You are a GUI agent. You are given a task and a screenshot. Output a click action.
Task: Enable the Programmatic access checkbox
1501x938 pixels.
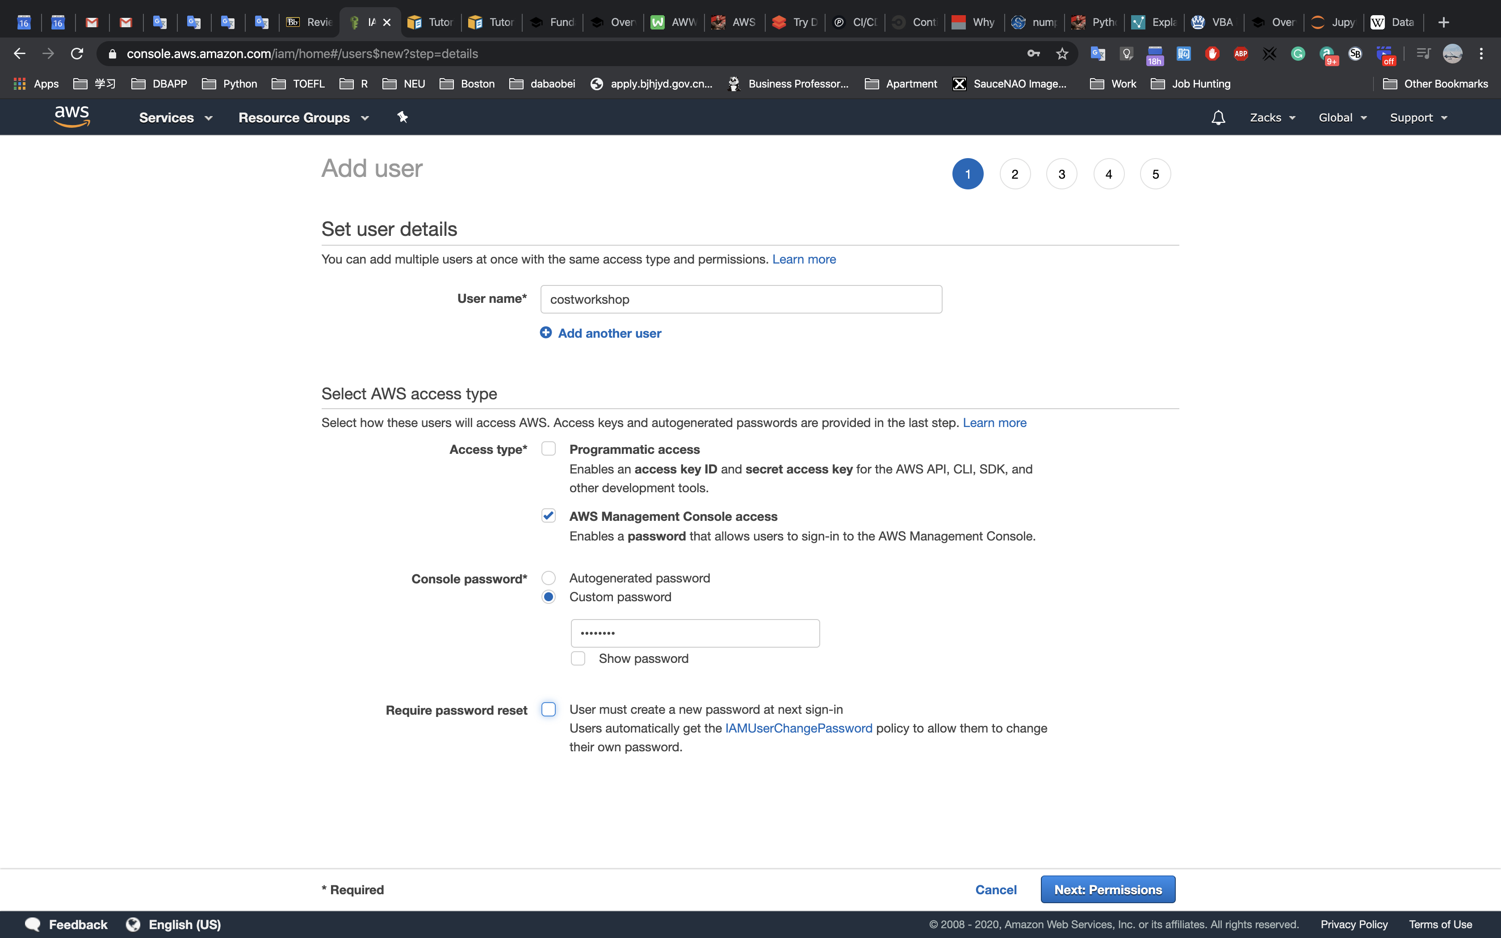(548, 448)
